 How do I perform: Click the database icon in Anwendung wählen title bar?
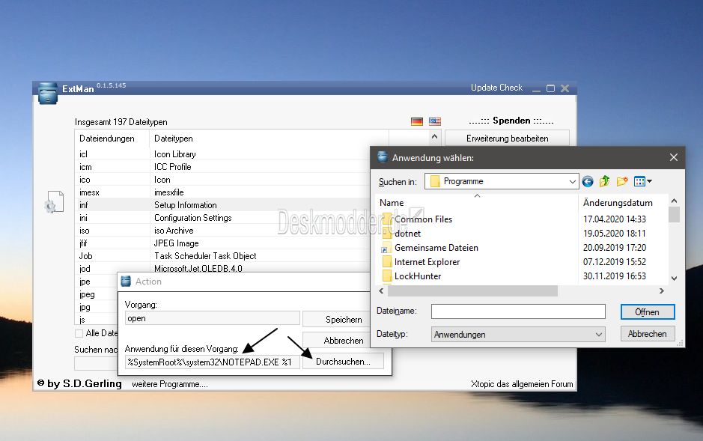click(383, 157)
